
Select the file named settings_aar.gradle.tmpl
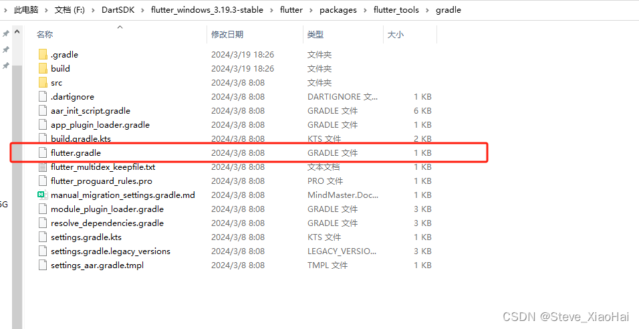(98, 265)
